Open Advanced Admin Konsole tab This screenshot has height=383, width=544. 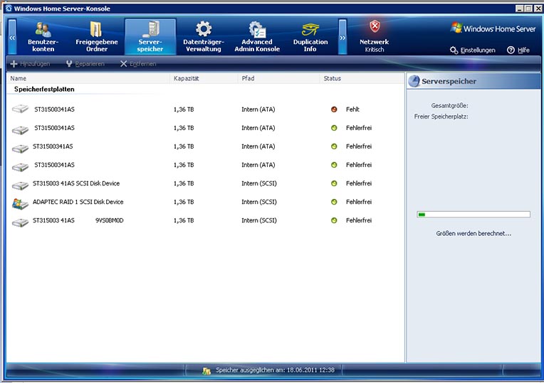click(257, 37)
